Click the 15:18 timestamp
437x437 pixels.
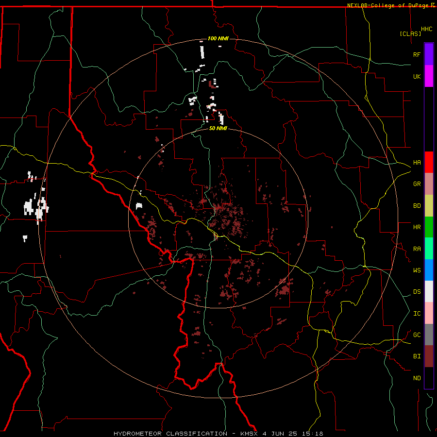[x=313, y=434]
